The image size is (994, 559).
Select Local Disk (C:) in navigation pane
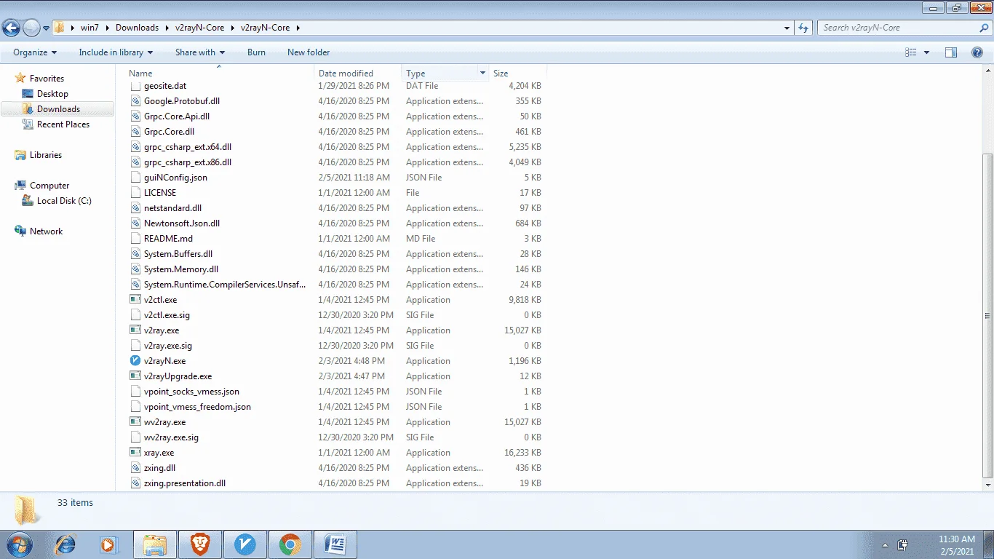tap(64, 201)
